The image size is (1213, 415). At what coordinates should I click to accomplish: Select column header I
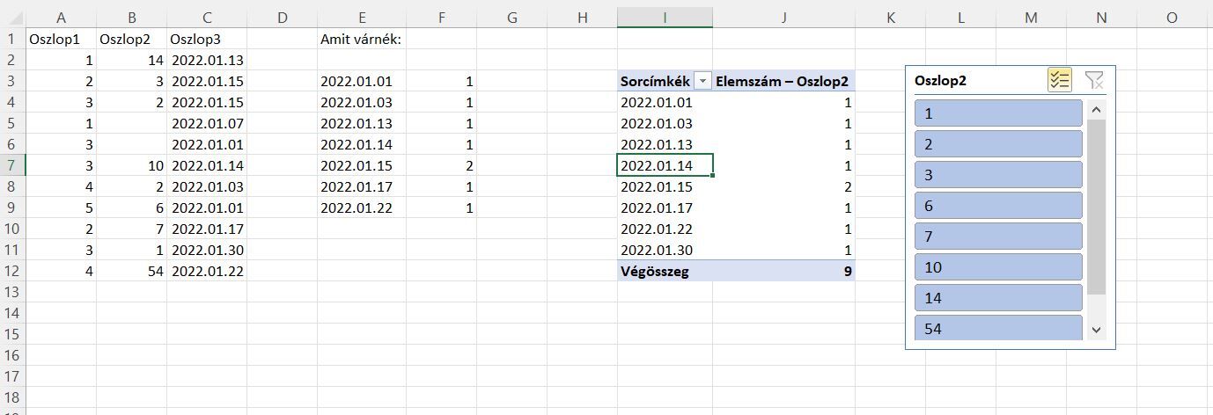[665, 18]
